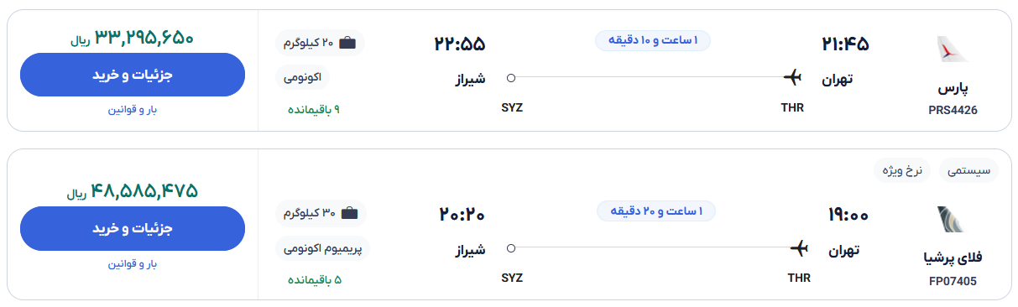1018x307 pixels.
Task: Click the 1 hour 20 minutes duration badge
Action: (656, 211)
